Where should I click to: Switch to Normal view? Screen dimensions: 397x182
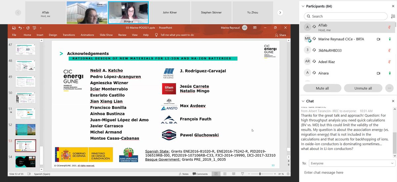point(216,174)
